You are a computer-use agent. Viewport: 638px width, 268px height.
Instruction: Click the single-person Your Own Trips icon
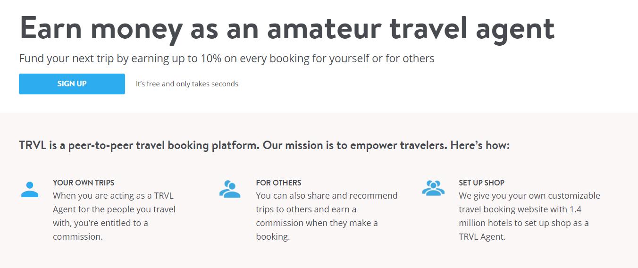(30, 189)
